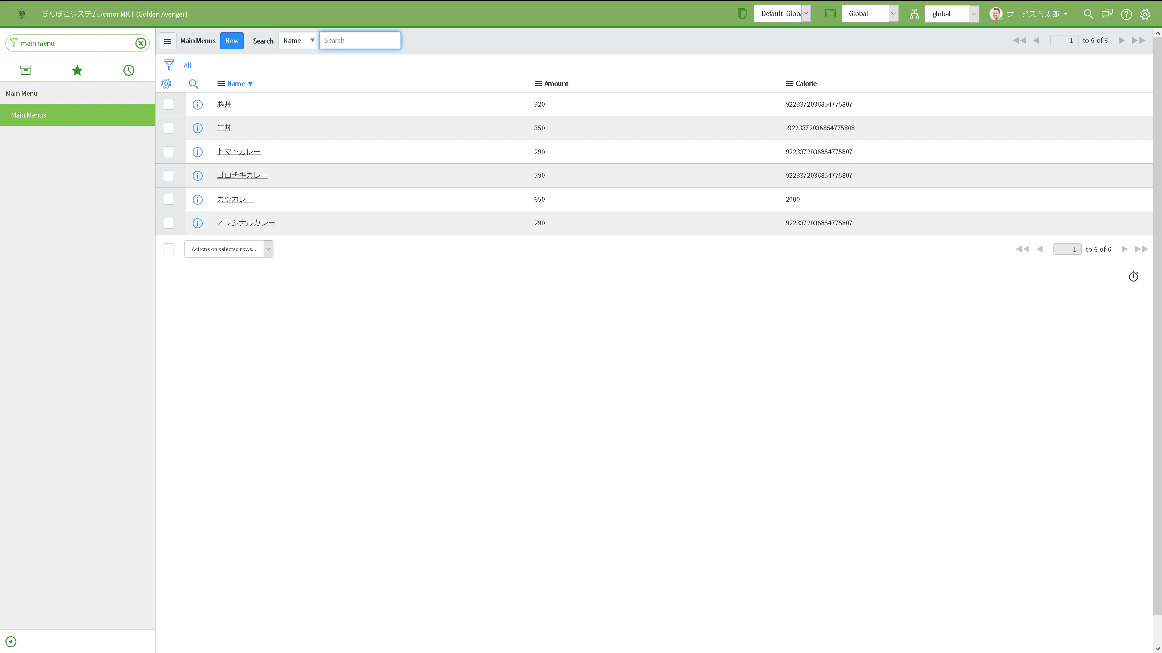
Task: Check the row checkbox for オリジナルカレー
Action: point(168,223)
